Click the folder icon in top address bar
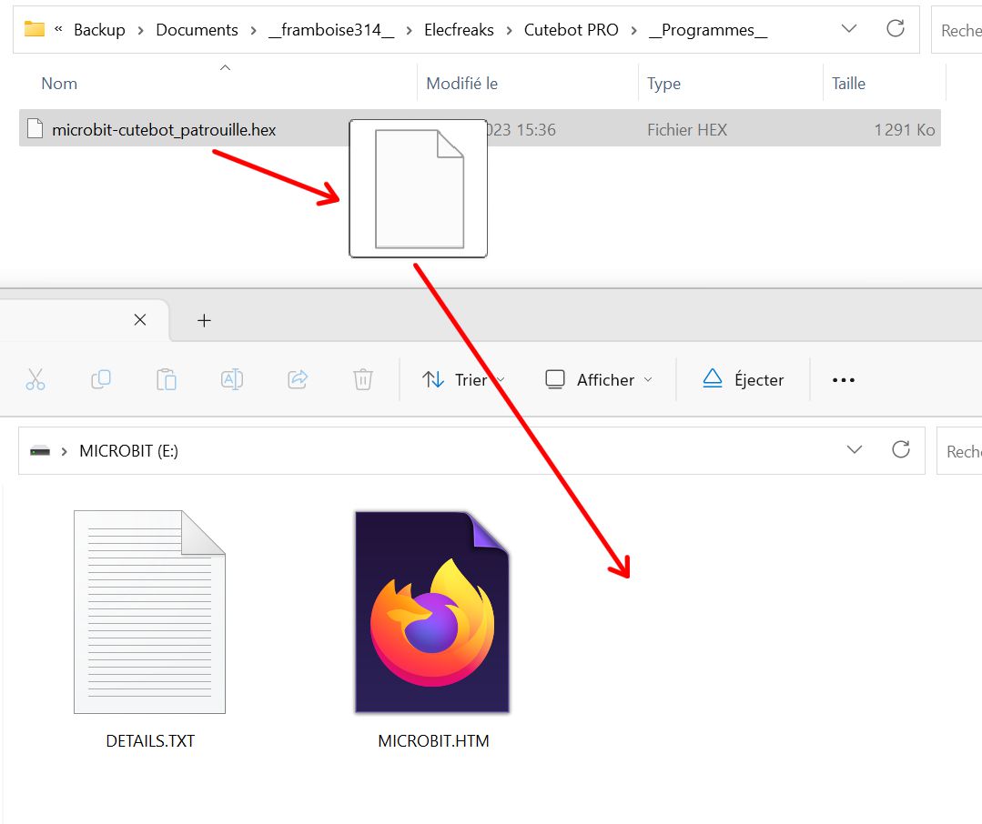The image size is (982, 824). 35,29
